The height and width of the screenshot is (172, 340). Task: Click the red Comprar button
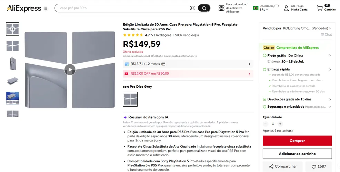pos(297,141)
